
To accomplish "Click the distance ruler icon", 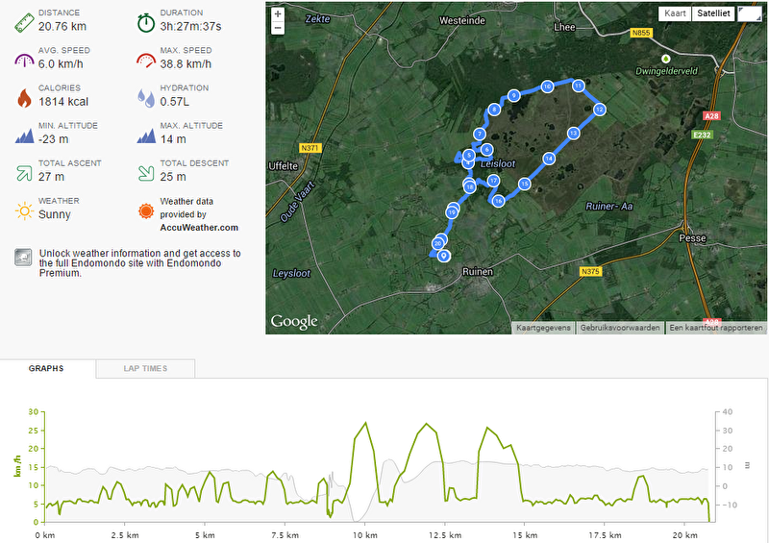I will pos(24,22).
